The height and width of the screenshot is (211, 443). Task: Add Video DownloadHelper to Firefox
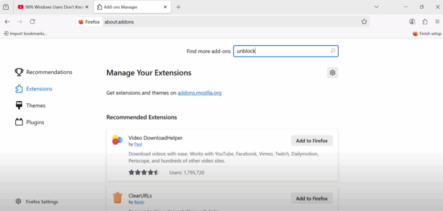click(x=312, y=141)
